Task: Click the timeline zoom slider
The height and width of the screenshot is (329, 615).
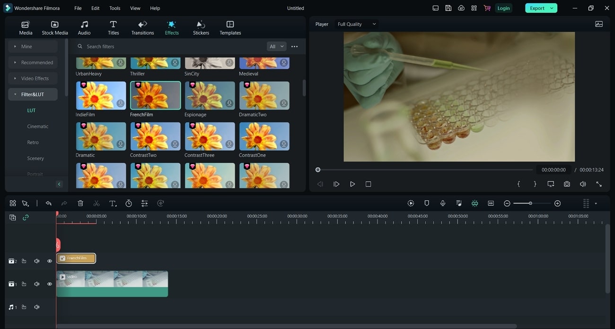Action: (x=530, y=203)
